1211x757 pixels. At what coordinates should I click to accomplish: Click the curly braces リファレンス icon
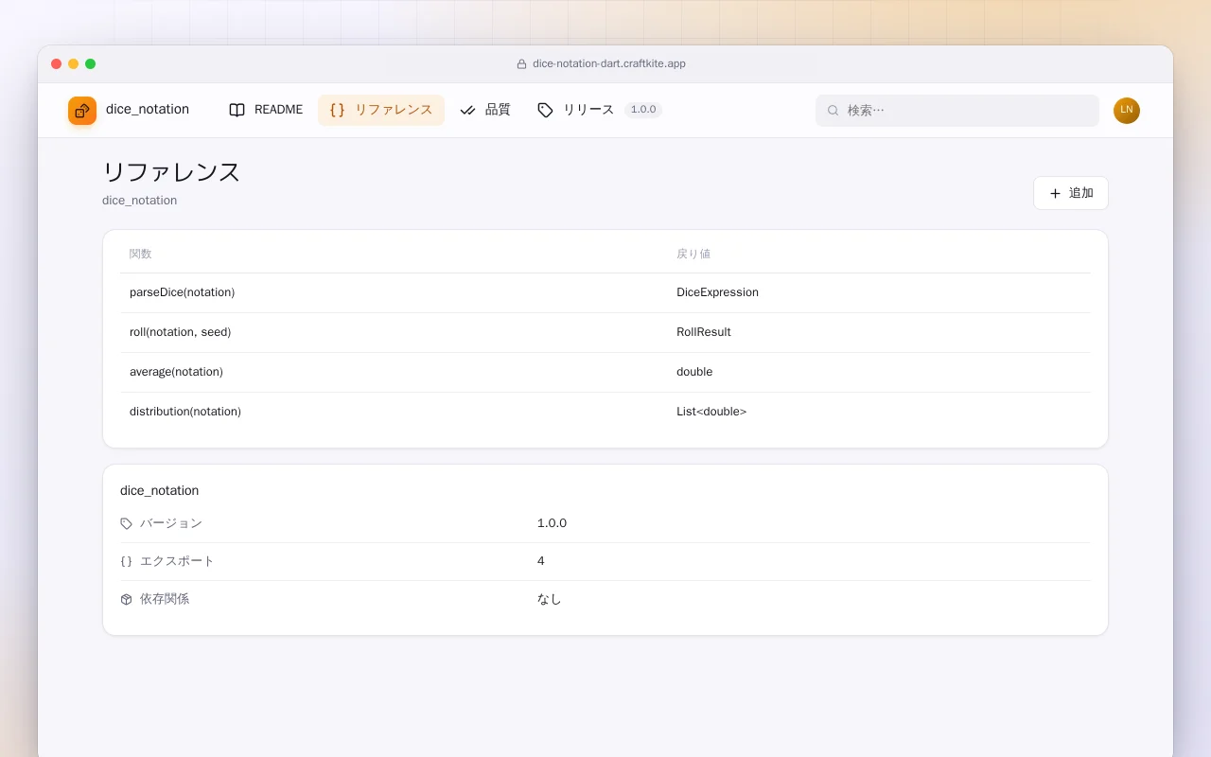click(x=337, y=110)
